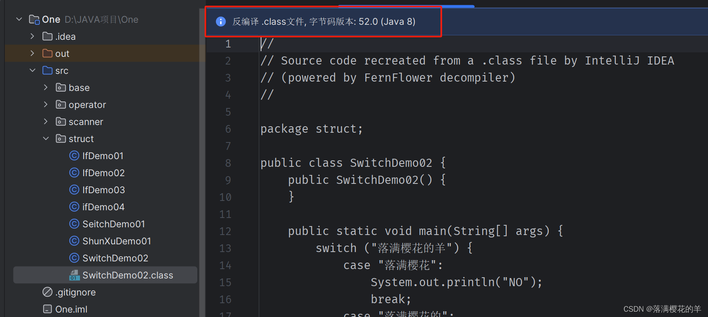Open ShunXuDemo01 class file

click(117, 241)
